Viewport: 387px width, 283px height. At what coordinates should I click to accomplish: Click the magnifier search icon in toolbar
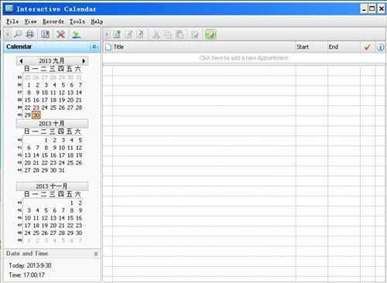(x=18, y=34)
